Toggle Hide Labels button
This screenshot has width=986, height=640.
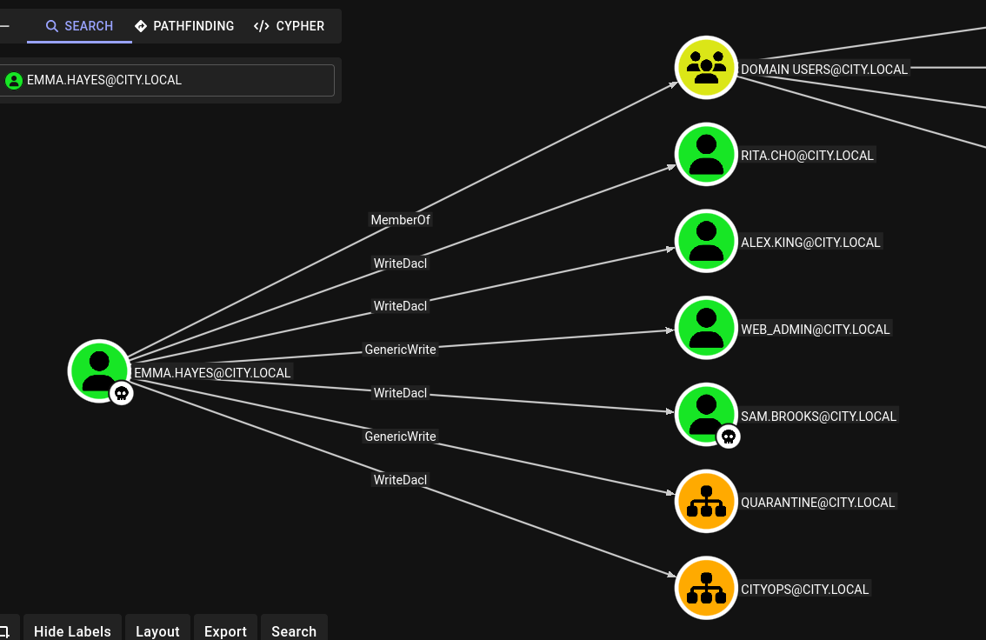click(72, 630)
